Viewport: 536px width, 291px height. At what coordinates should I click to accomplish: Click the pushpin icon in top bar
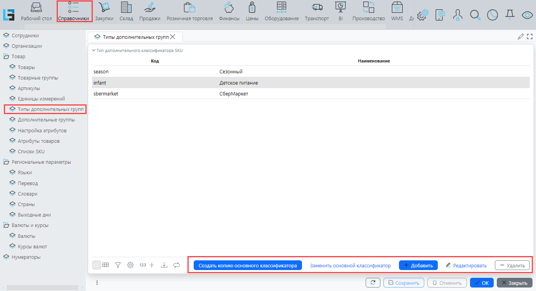510,15
